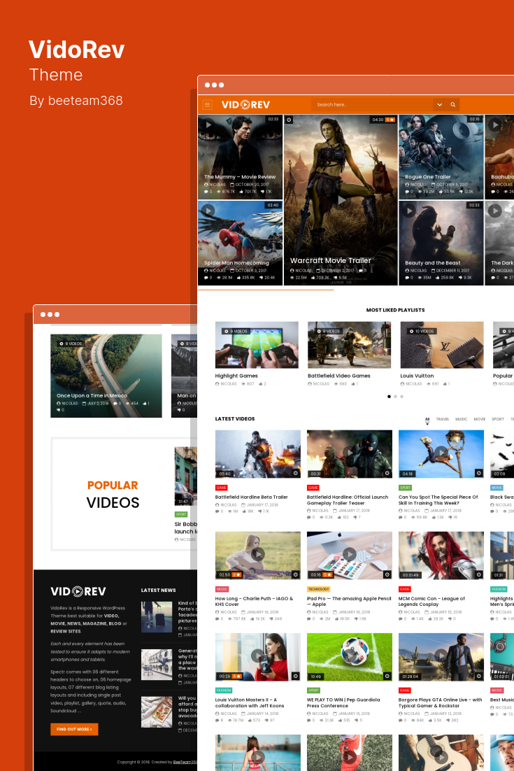Click watch-later icon on the soccer skill thumbnail
The width and height of the screenshot is (514, 771).
[x=478, y=473]
